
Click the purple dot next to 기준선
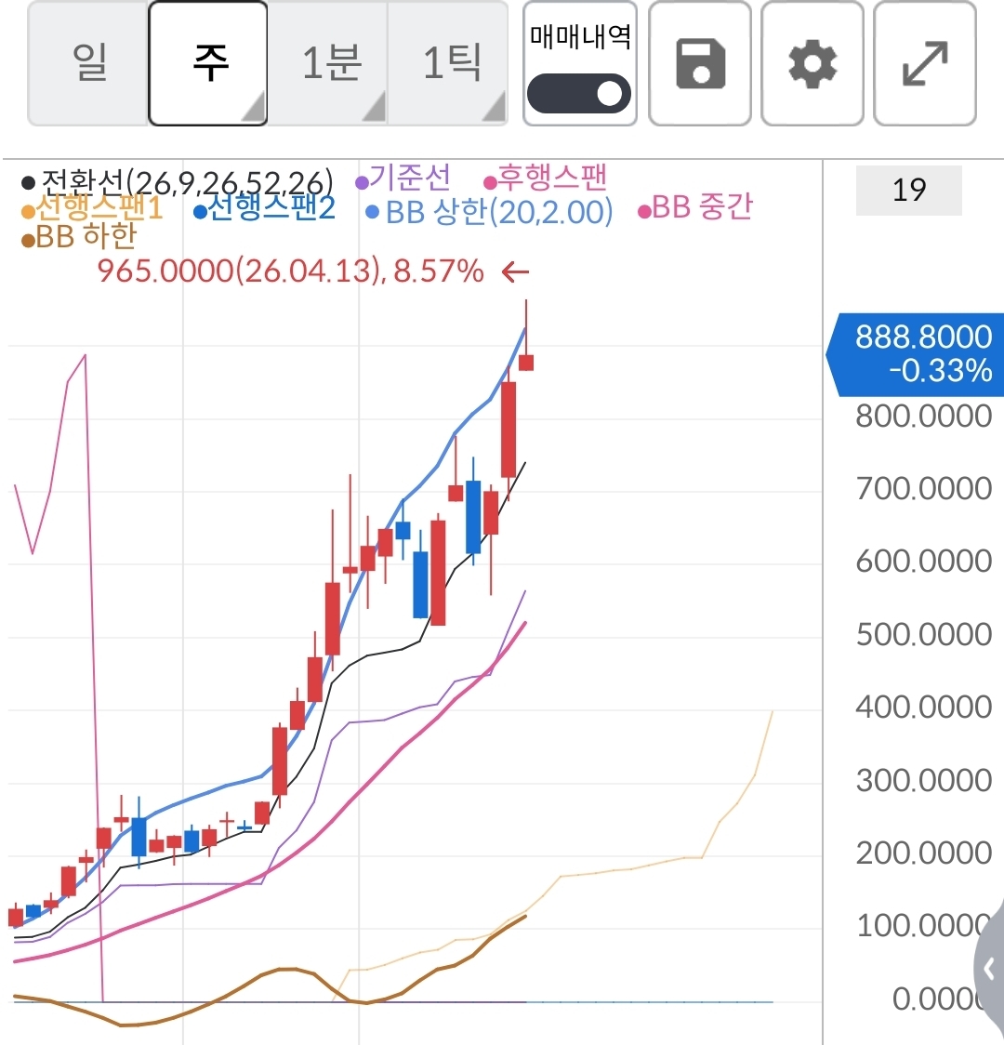(x=362, y=182)
